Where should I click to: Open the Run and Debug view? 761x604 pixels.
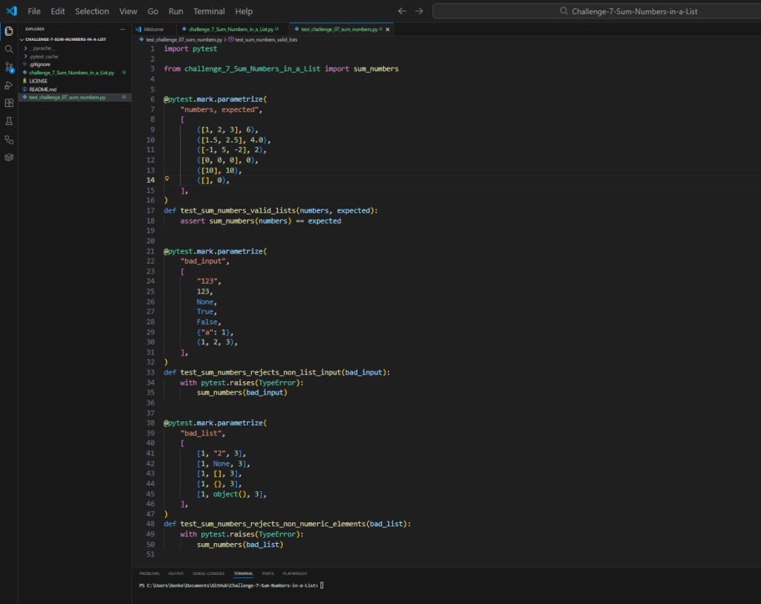click(x=9, y=85)
